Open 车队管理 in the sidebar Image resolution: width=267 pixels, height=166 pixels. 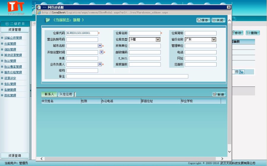[x=10, y=84]
